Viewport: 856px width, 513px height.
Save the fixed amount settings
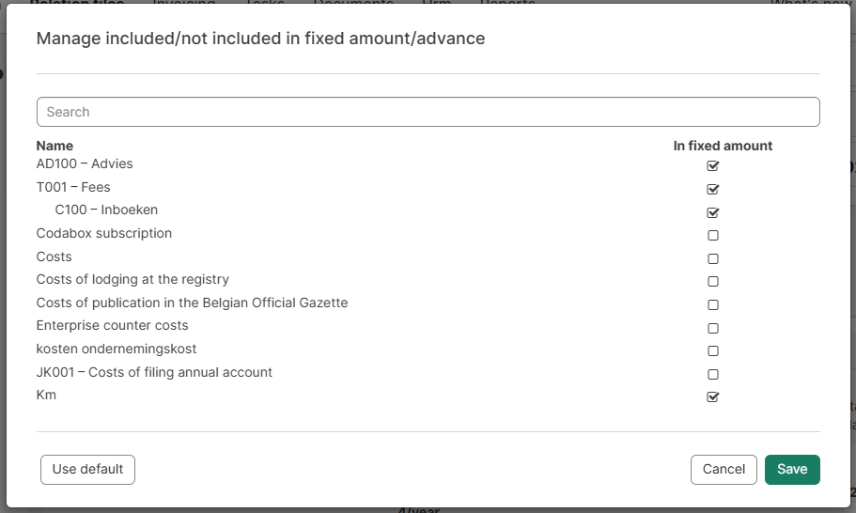792,470
